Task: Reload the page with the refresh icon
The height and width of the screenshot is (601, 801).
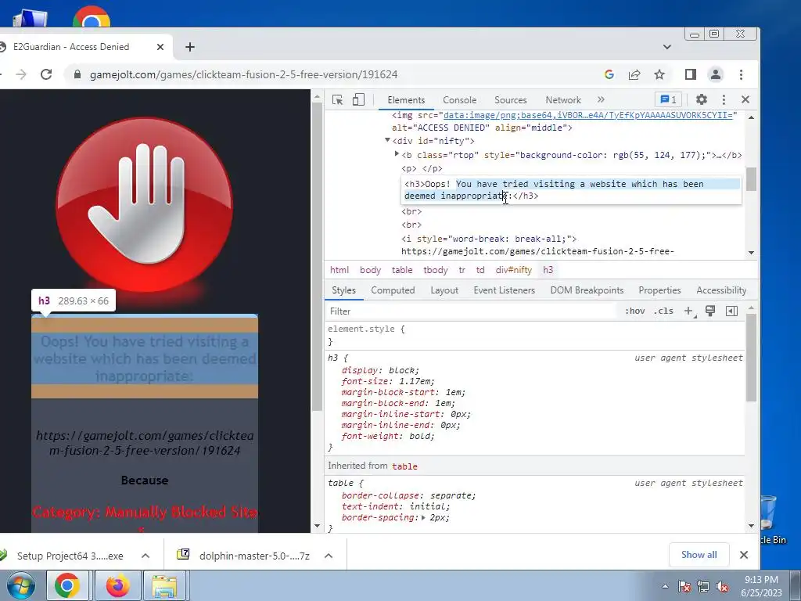Action: point(46,74)
